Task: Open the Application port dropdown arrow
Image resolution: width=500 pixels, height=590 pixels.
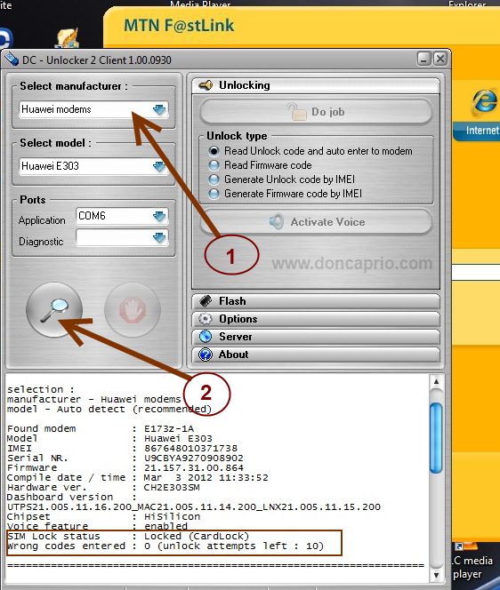Action: pos(159,216)
